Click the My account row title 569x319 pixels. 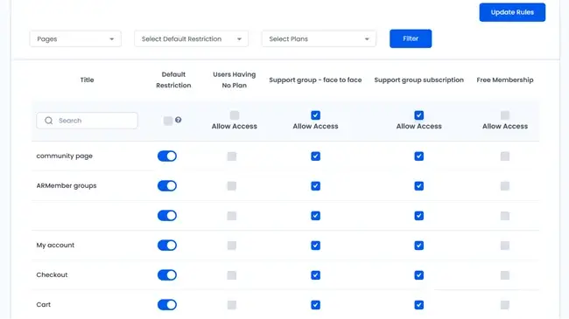[55, 245]
